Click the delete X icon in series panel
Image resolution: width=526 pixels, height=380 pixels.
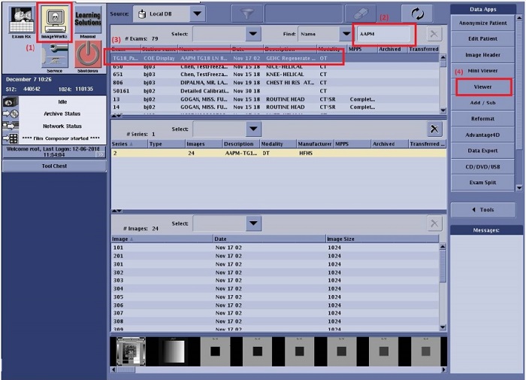pos(434,129)
